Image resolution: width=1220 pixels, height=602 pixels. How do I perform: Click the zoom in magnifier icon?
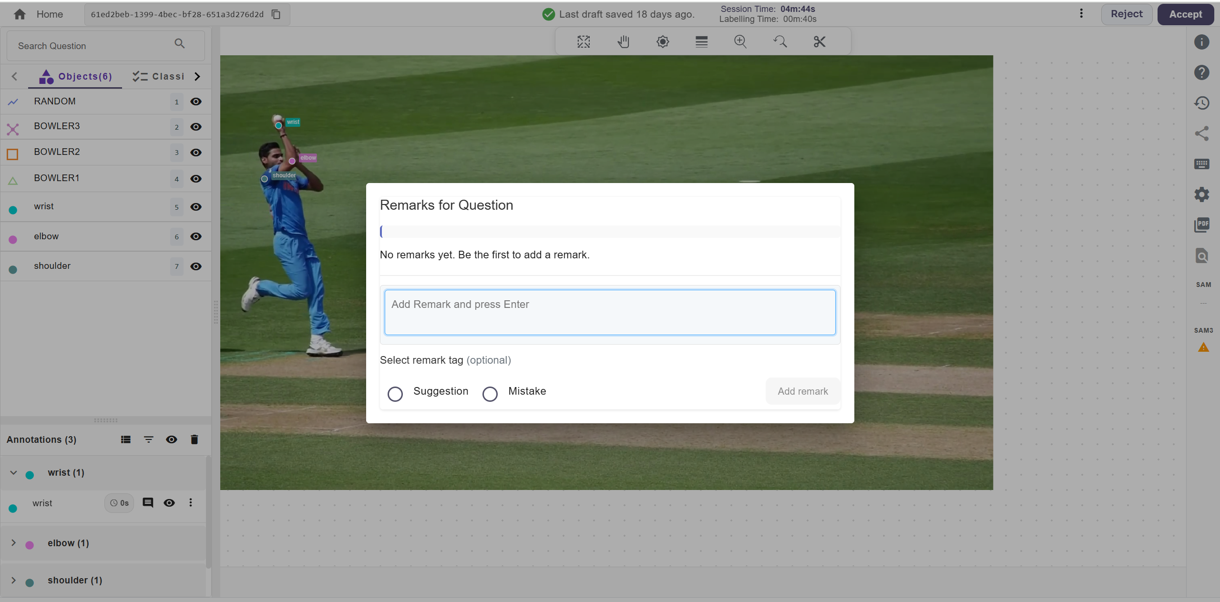(x=740, y=42)
